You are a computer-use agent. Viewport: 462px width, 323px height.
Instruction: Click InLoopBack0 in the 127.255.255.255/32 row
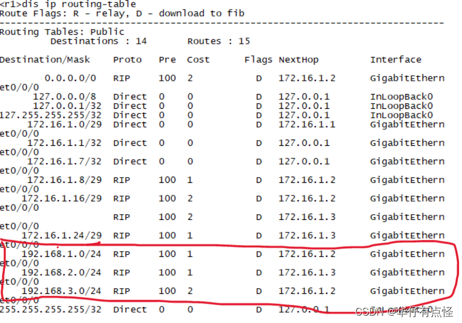tap(401, 115)
